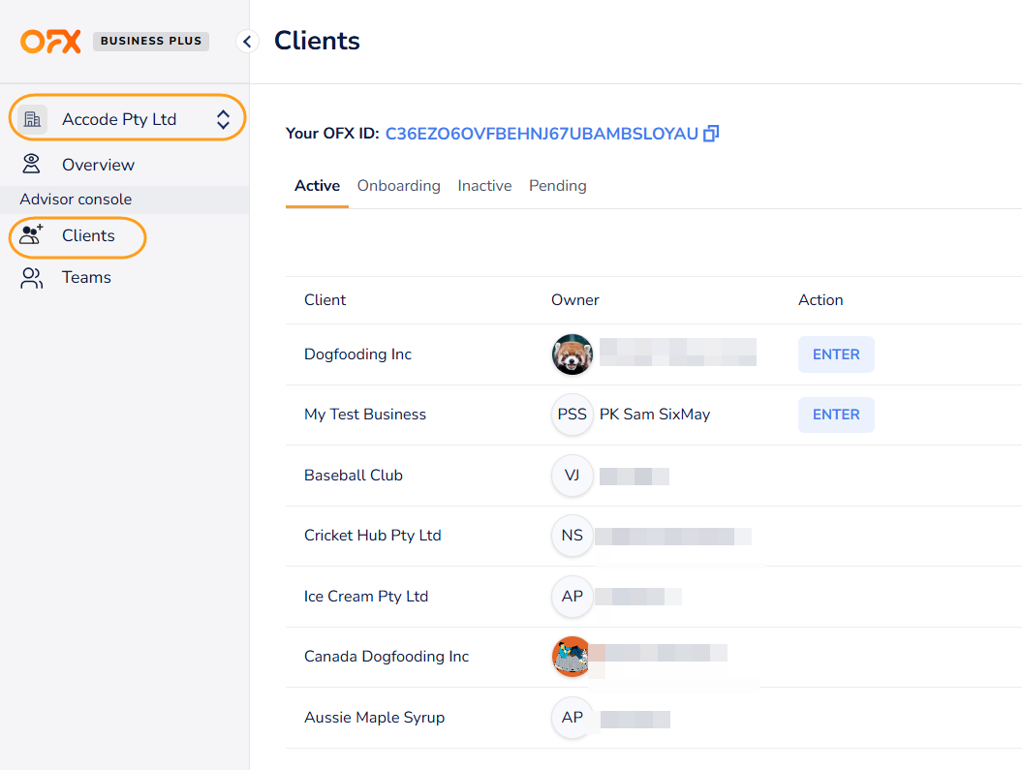The height and width of the screenshot is (770, 1022).
Task: Click the PK Sam SixMay owner name
Action: [655, 415]
